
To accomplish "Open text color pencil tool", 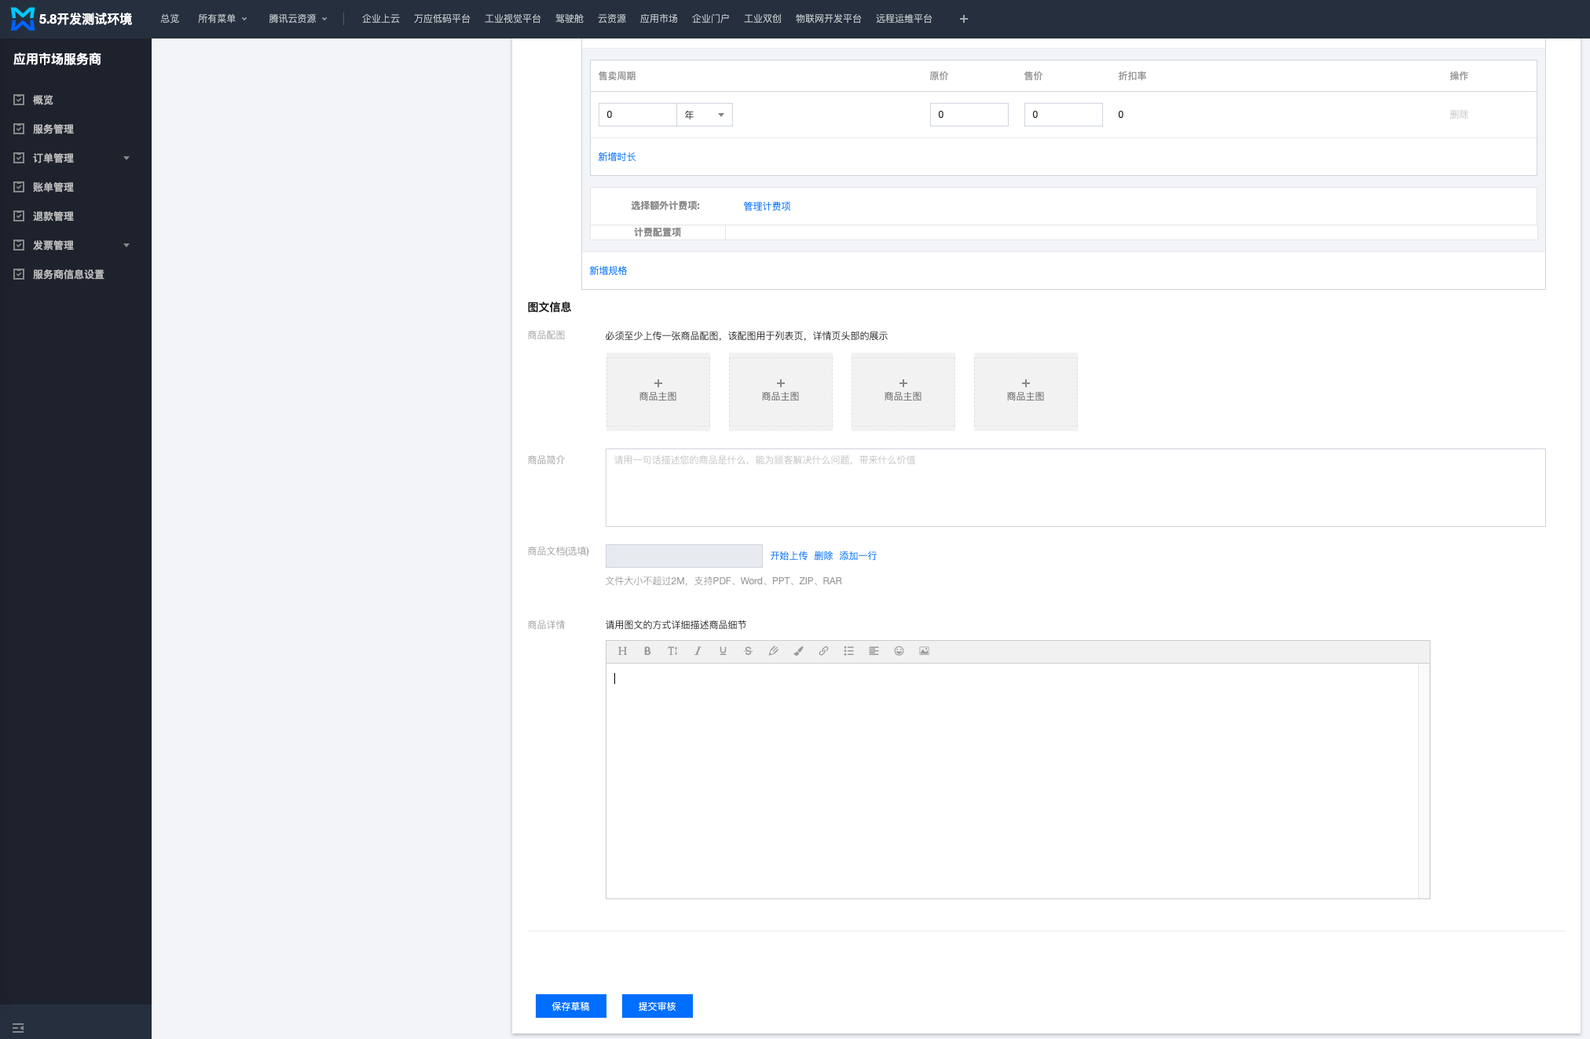I will pyautogui.click(x=773, y=651).
